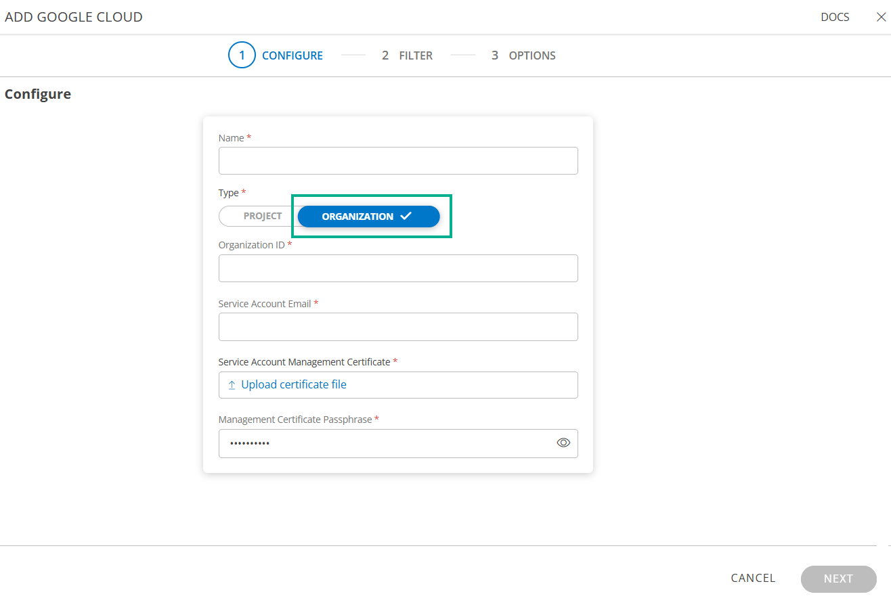This screenshot has width=891, height=609.
Task: Click the number 3 Options step indicator
Action: [495, 55]
